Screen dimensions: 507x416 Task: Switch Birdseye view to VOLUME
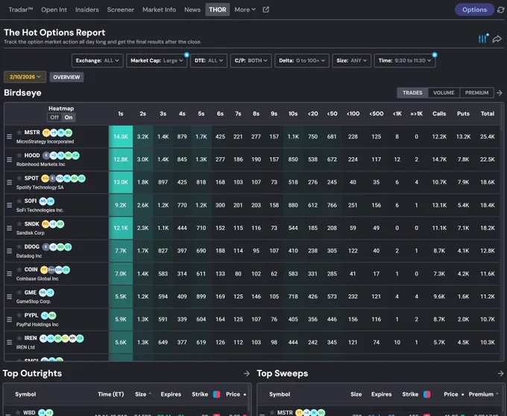pos(444,92)
